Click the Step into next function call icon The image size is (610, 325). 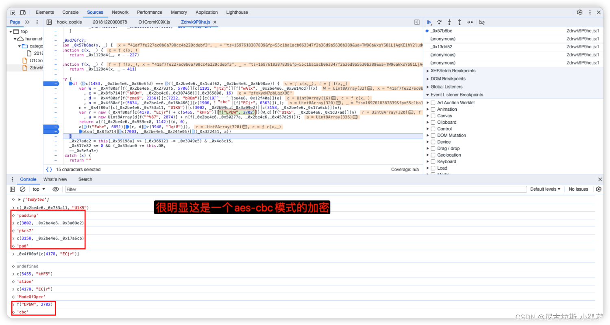tap(449, 22)
